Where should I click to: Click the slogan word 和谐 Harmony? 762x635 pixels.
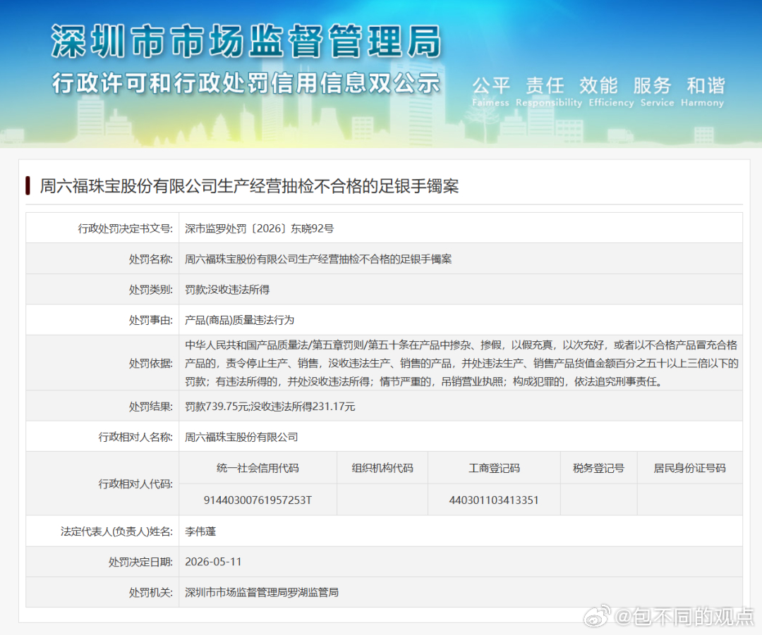pyautogui.click(x=703, y=92)
